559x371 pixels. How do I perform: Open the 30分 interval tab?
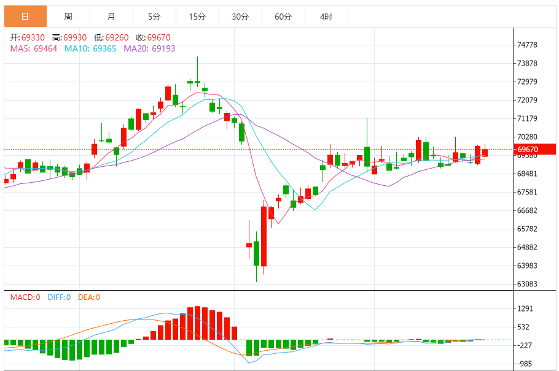coord(240,17)
